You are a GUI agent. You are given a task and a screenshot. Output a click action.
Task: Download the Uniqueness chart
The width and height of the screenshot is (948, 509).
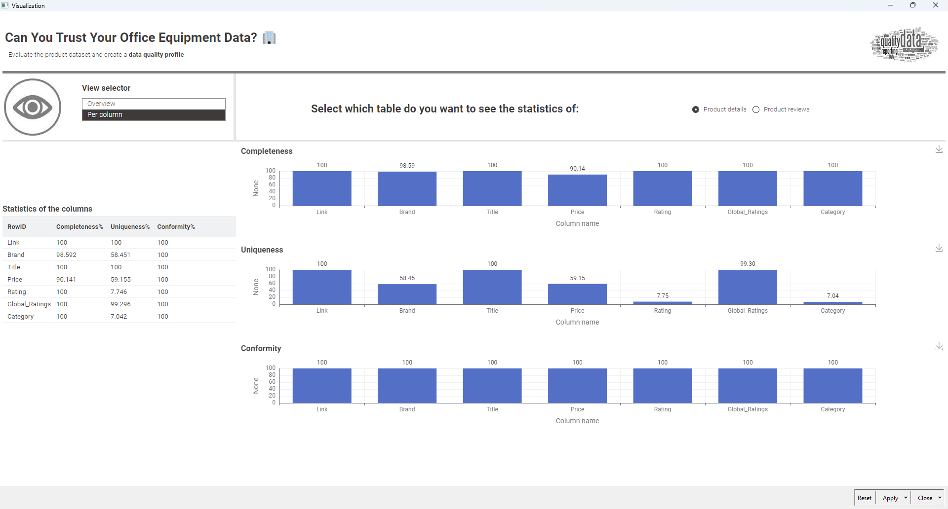(939, 248)
